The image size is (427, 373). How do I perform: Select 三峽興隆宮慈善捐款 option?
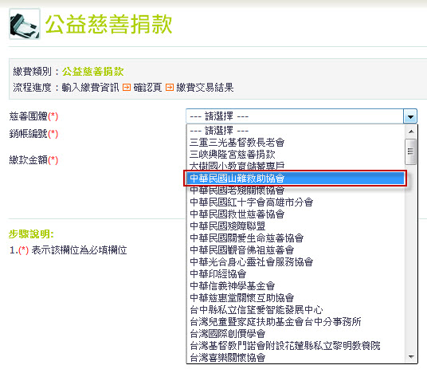pyautogui.click(x=296, y=154)
